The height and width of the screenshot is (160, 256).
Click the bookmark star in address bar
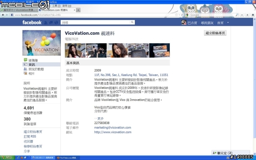tap(176, 15)
